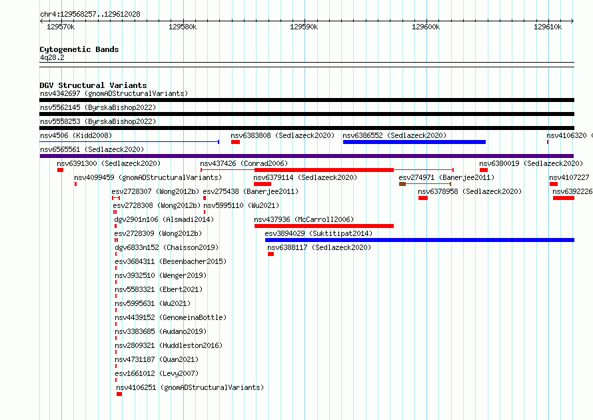Click the 129570k ruler position

pos(61,27)
